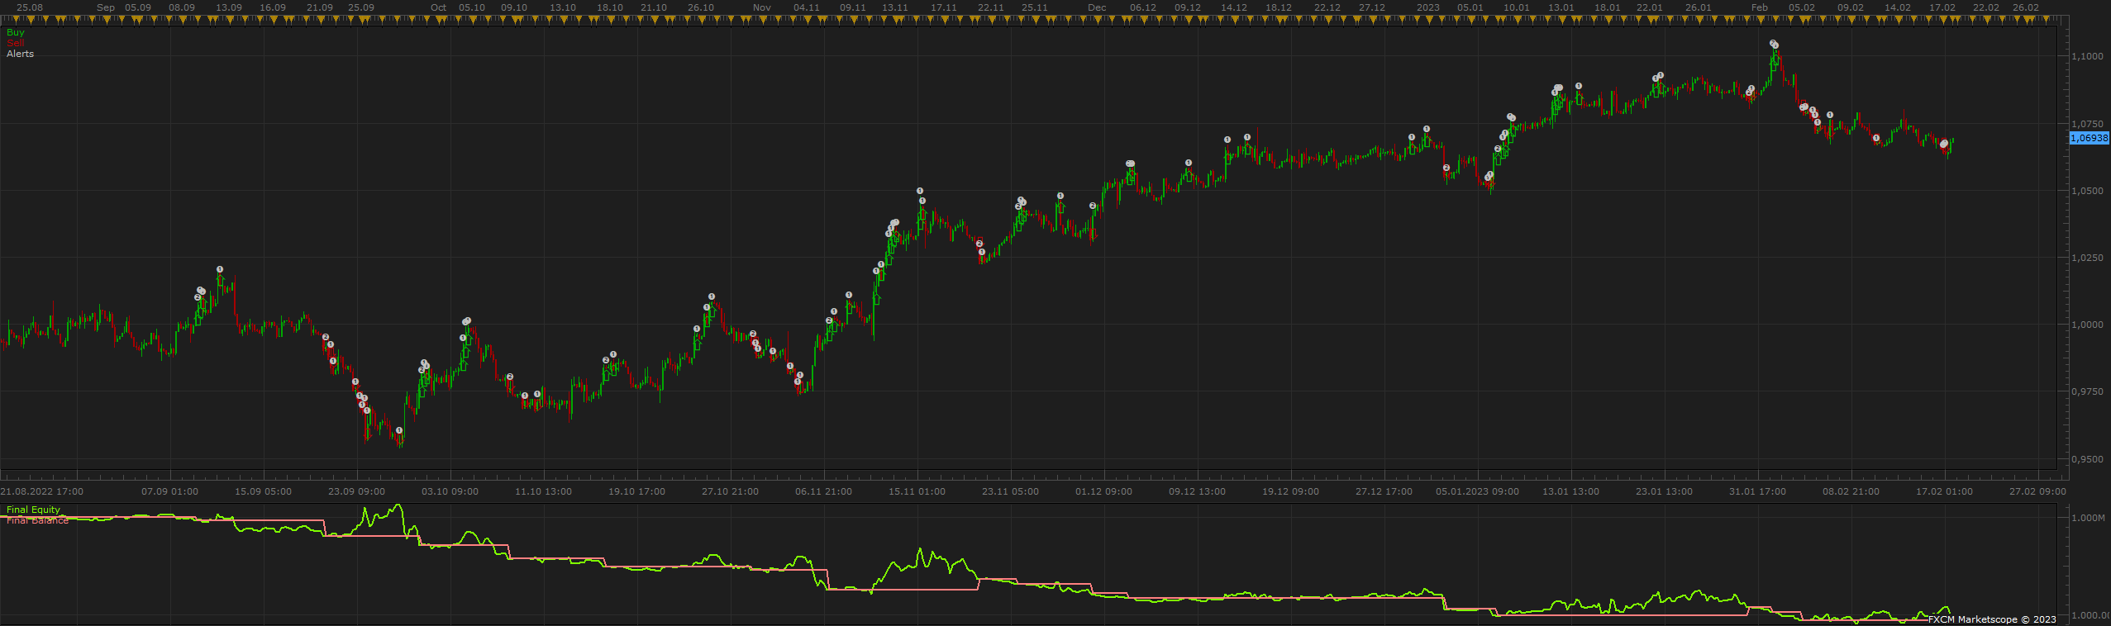
Task: Click the 2023 year label on top date scale
Action: point(1428,7)
